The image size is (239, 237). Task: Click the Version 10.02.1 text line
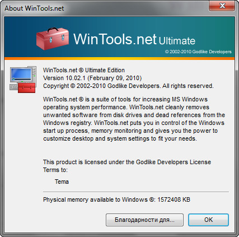[x=92, y=78]
